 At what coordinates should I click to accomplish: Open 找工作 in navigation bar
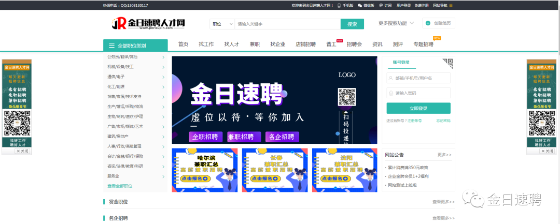206,44
